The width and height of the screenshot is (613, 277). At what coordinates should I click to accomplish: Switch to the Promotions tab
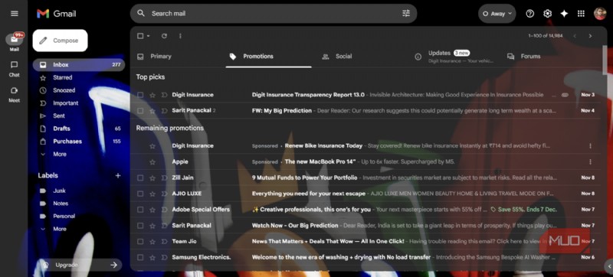coord(269,57)
